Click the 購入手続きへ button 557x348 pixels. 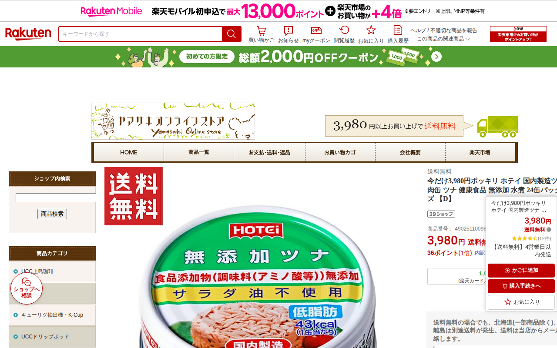click(x=521, y=286)
